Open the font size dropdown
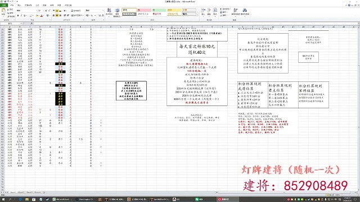 click(43, 11)
